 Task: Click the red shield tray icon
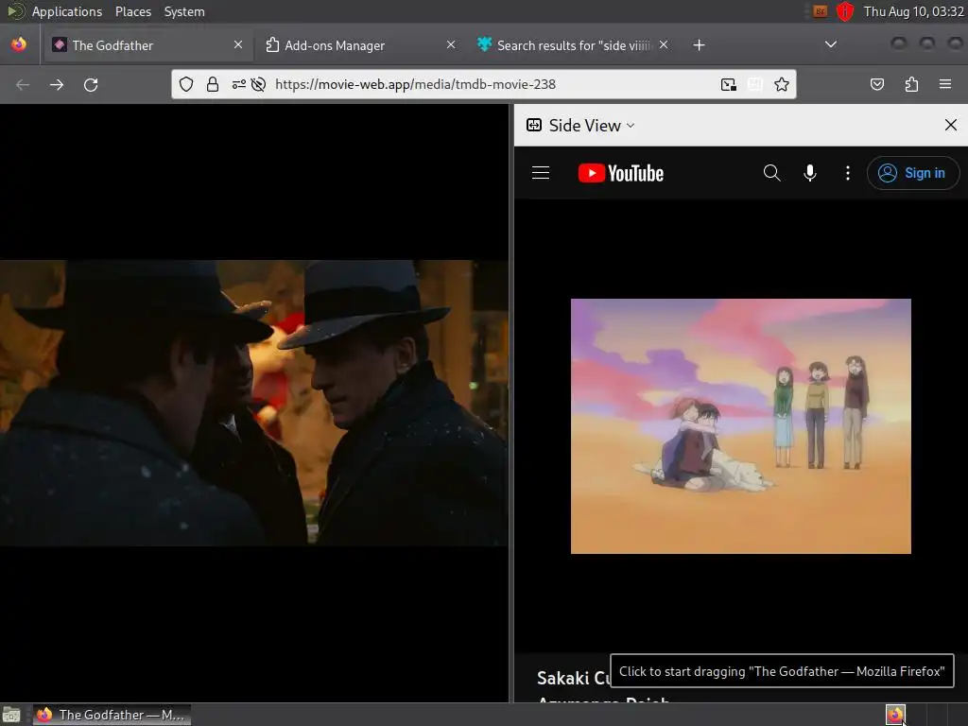pyautogui.click(x=845, y=11)
